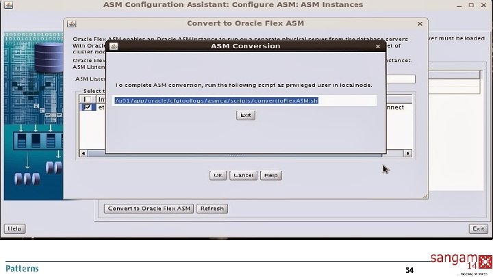This screenshot has width=493, height=277.
Task: Click Help in the ASM Configuration Assistant window
Action: tap(14, 228)
